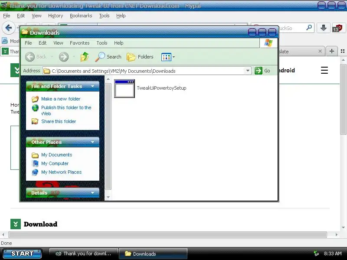Open Forward button history dropdown arrow
The height and width of the screenshot is (260, 347).
tap(74, 57)
